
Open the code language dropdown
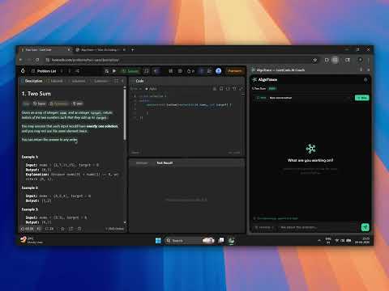pos(136,89)
